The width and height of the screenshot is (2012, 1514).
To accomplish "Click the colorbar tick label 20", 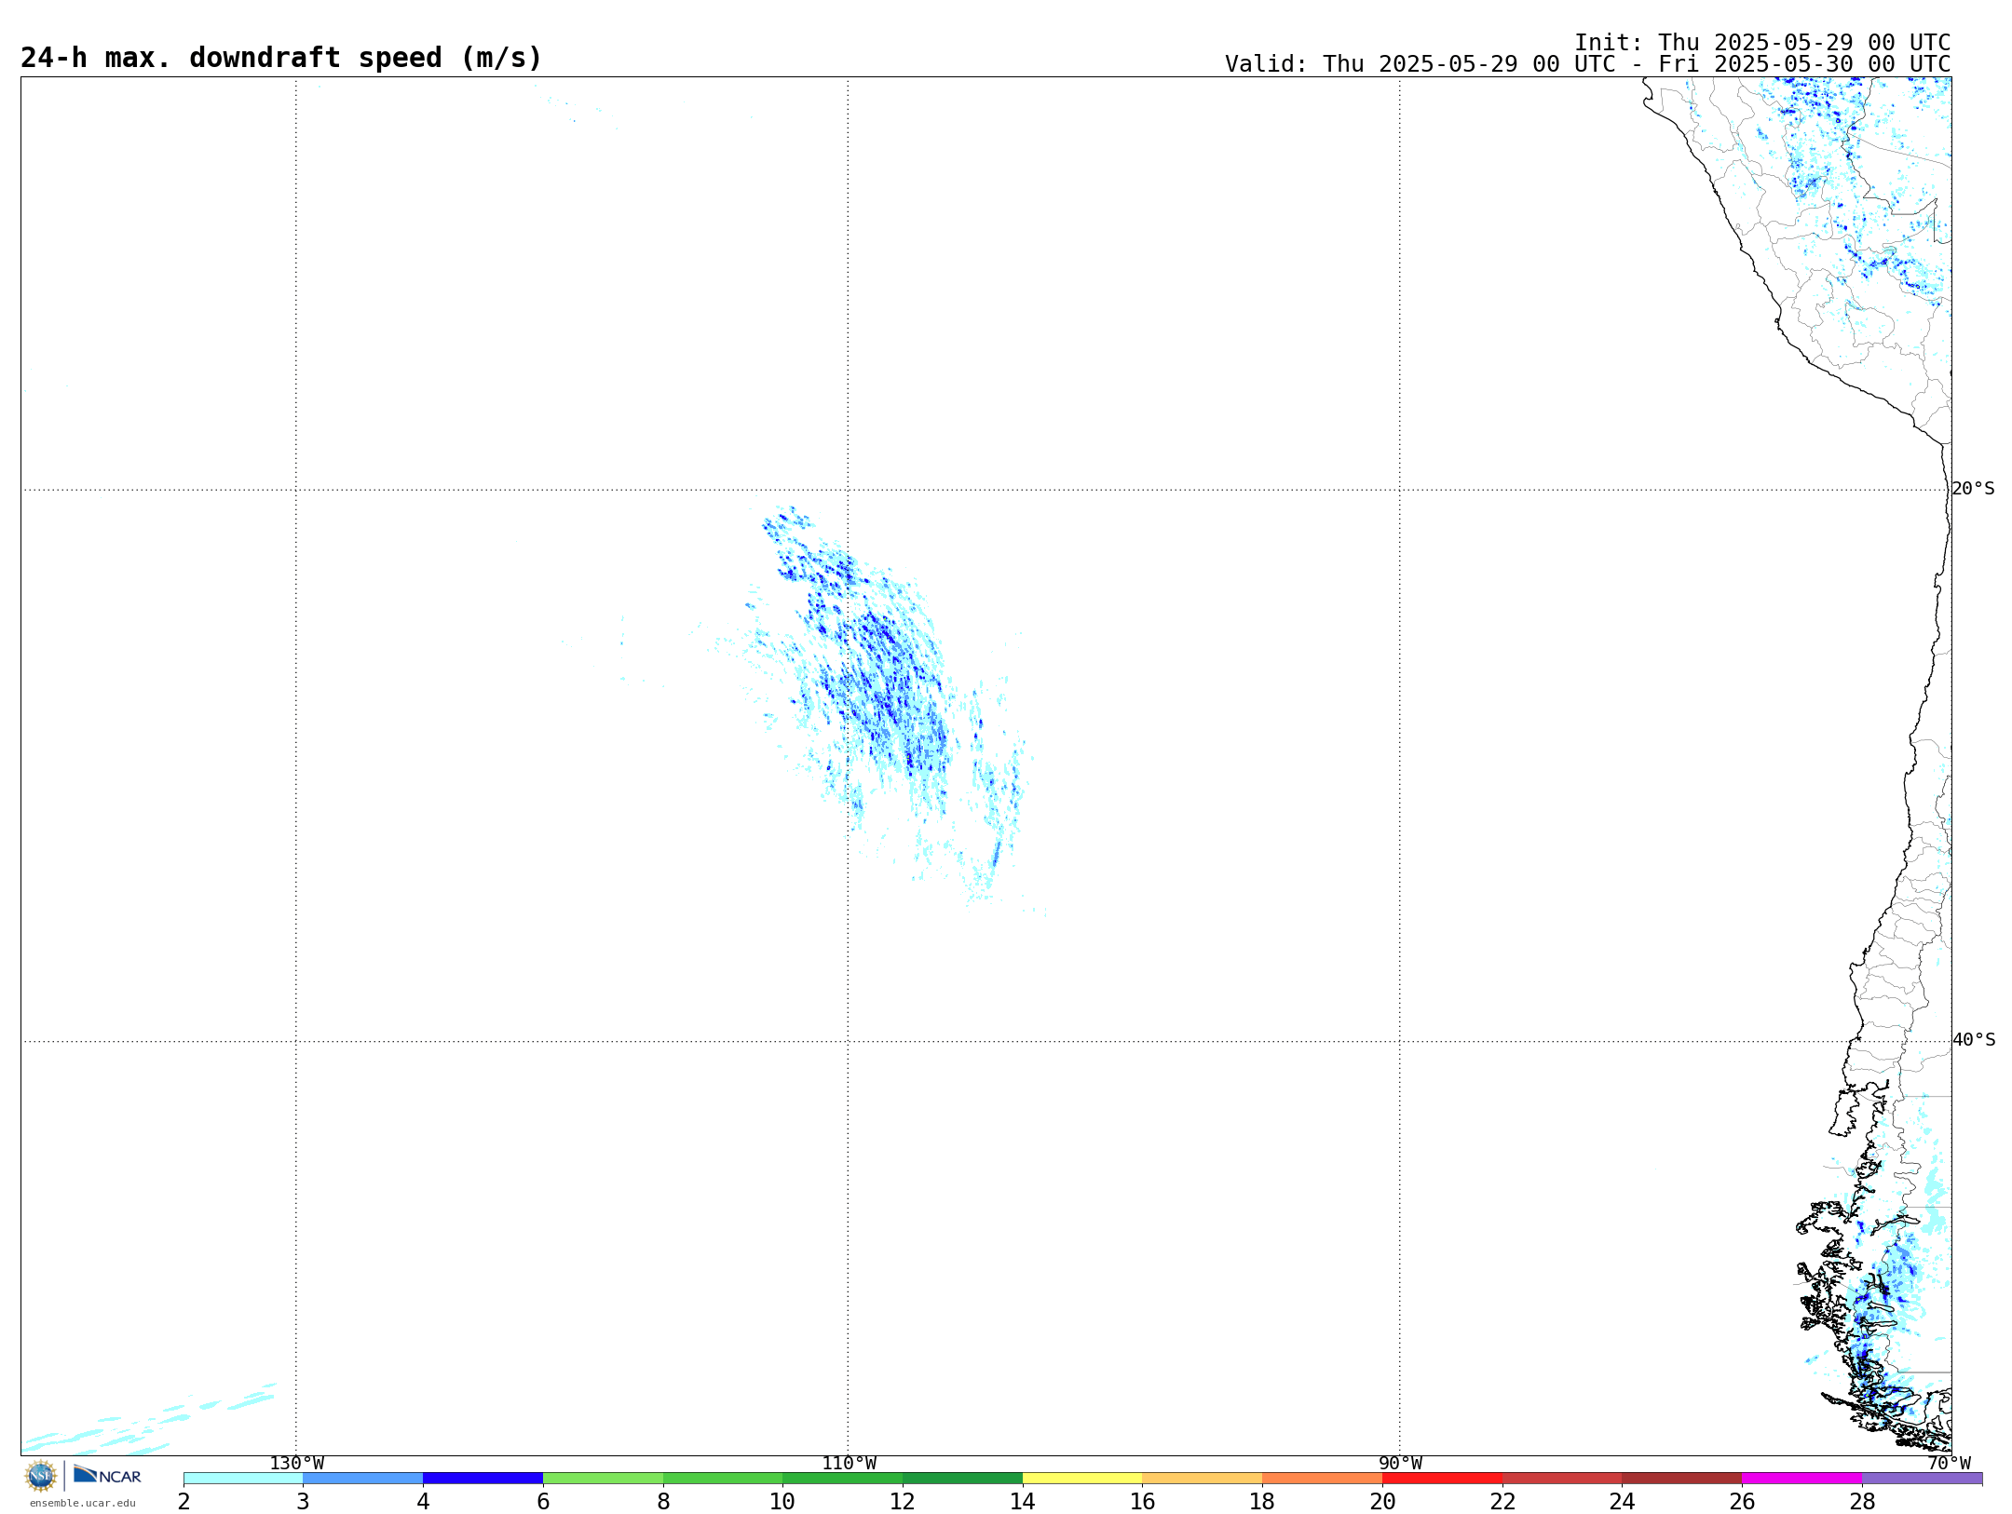I will coord(1382,1501).
